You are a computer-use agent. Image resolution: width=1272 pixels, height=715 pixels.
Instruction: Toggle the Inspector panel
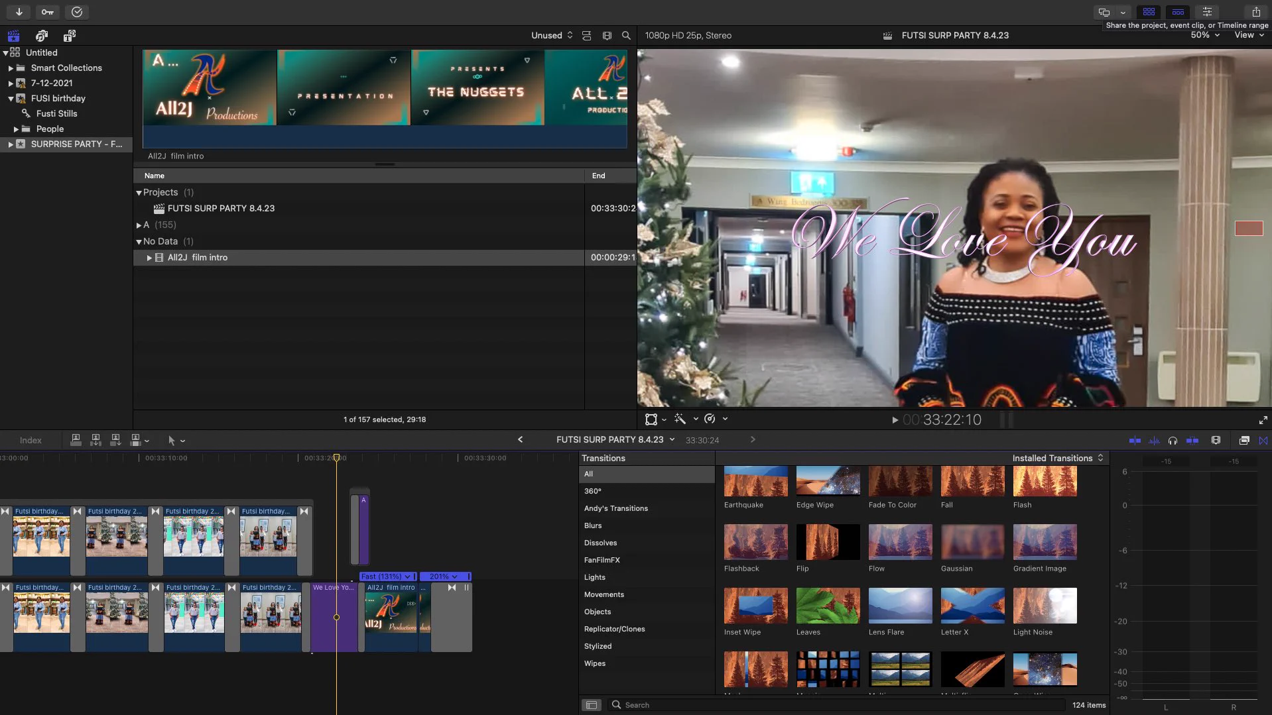1207,12
